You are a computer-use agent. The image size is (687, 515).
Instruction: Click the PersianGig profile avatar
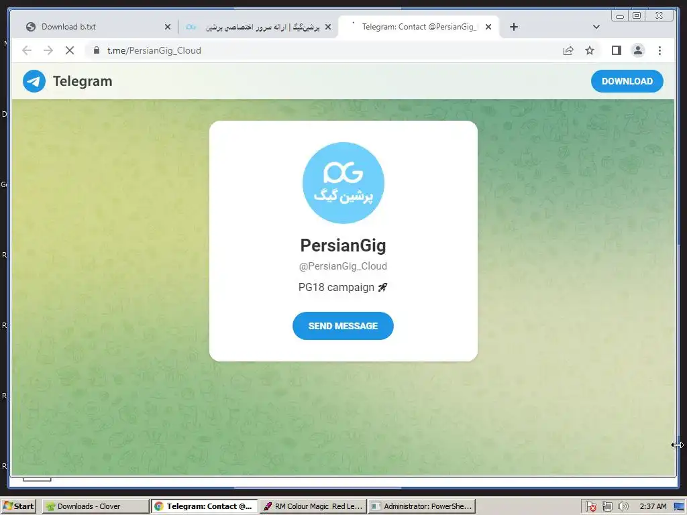click(343, 182)
